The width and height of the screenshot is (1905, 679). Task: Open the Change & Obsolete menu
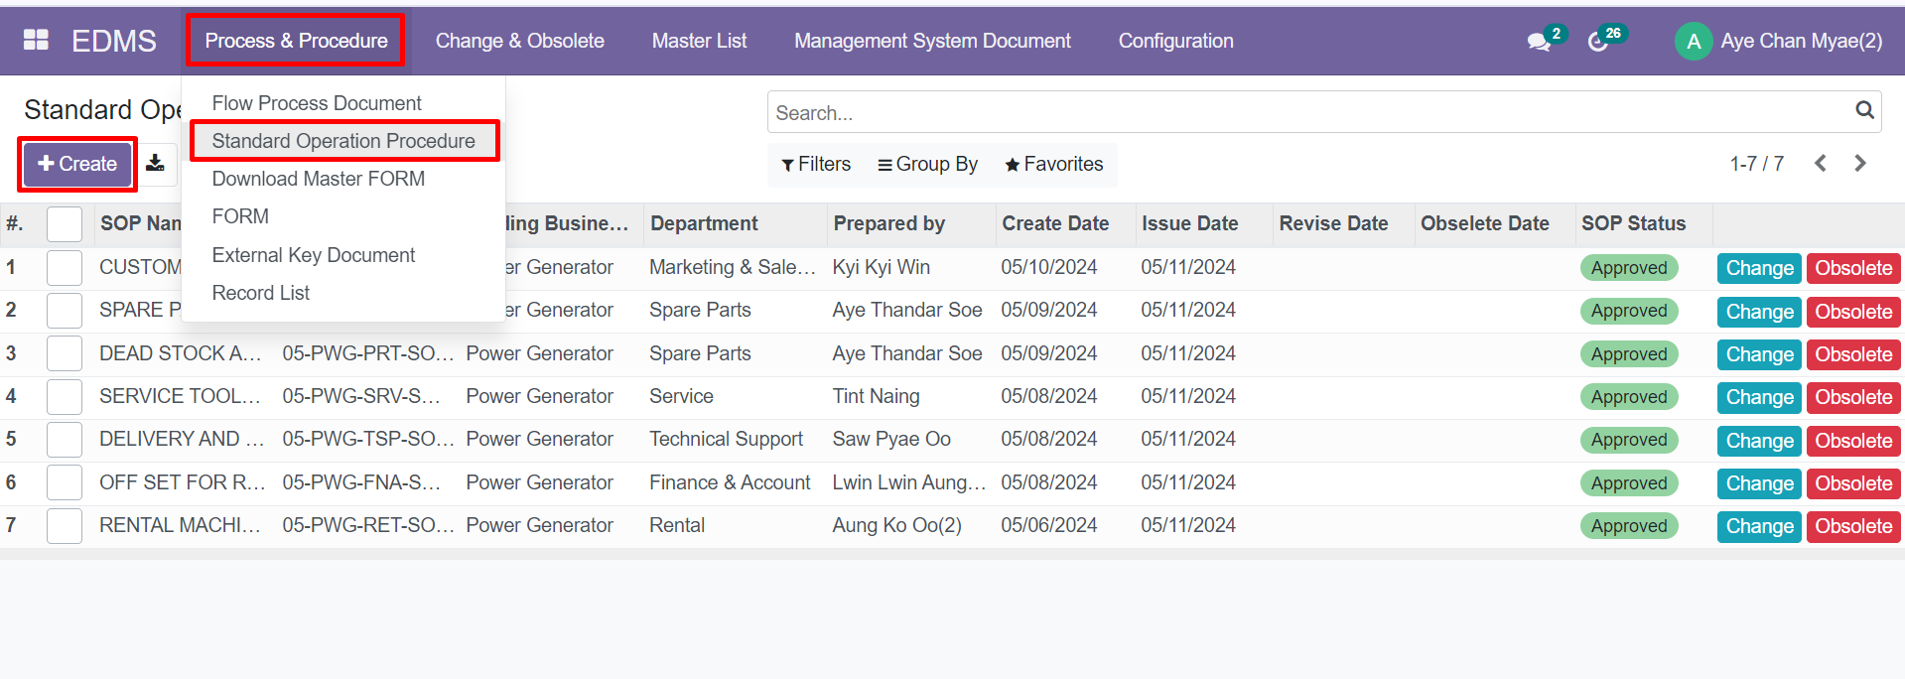[x=519, y=41]
